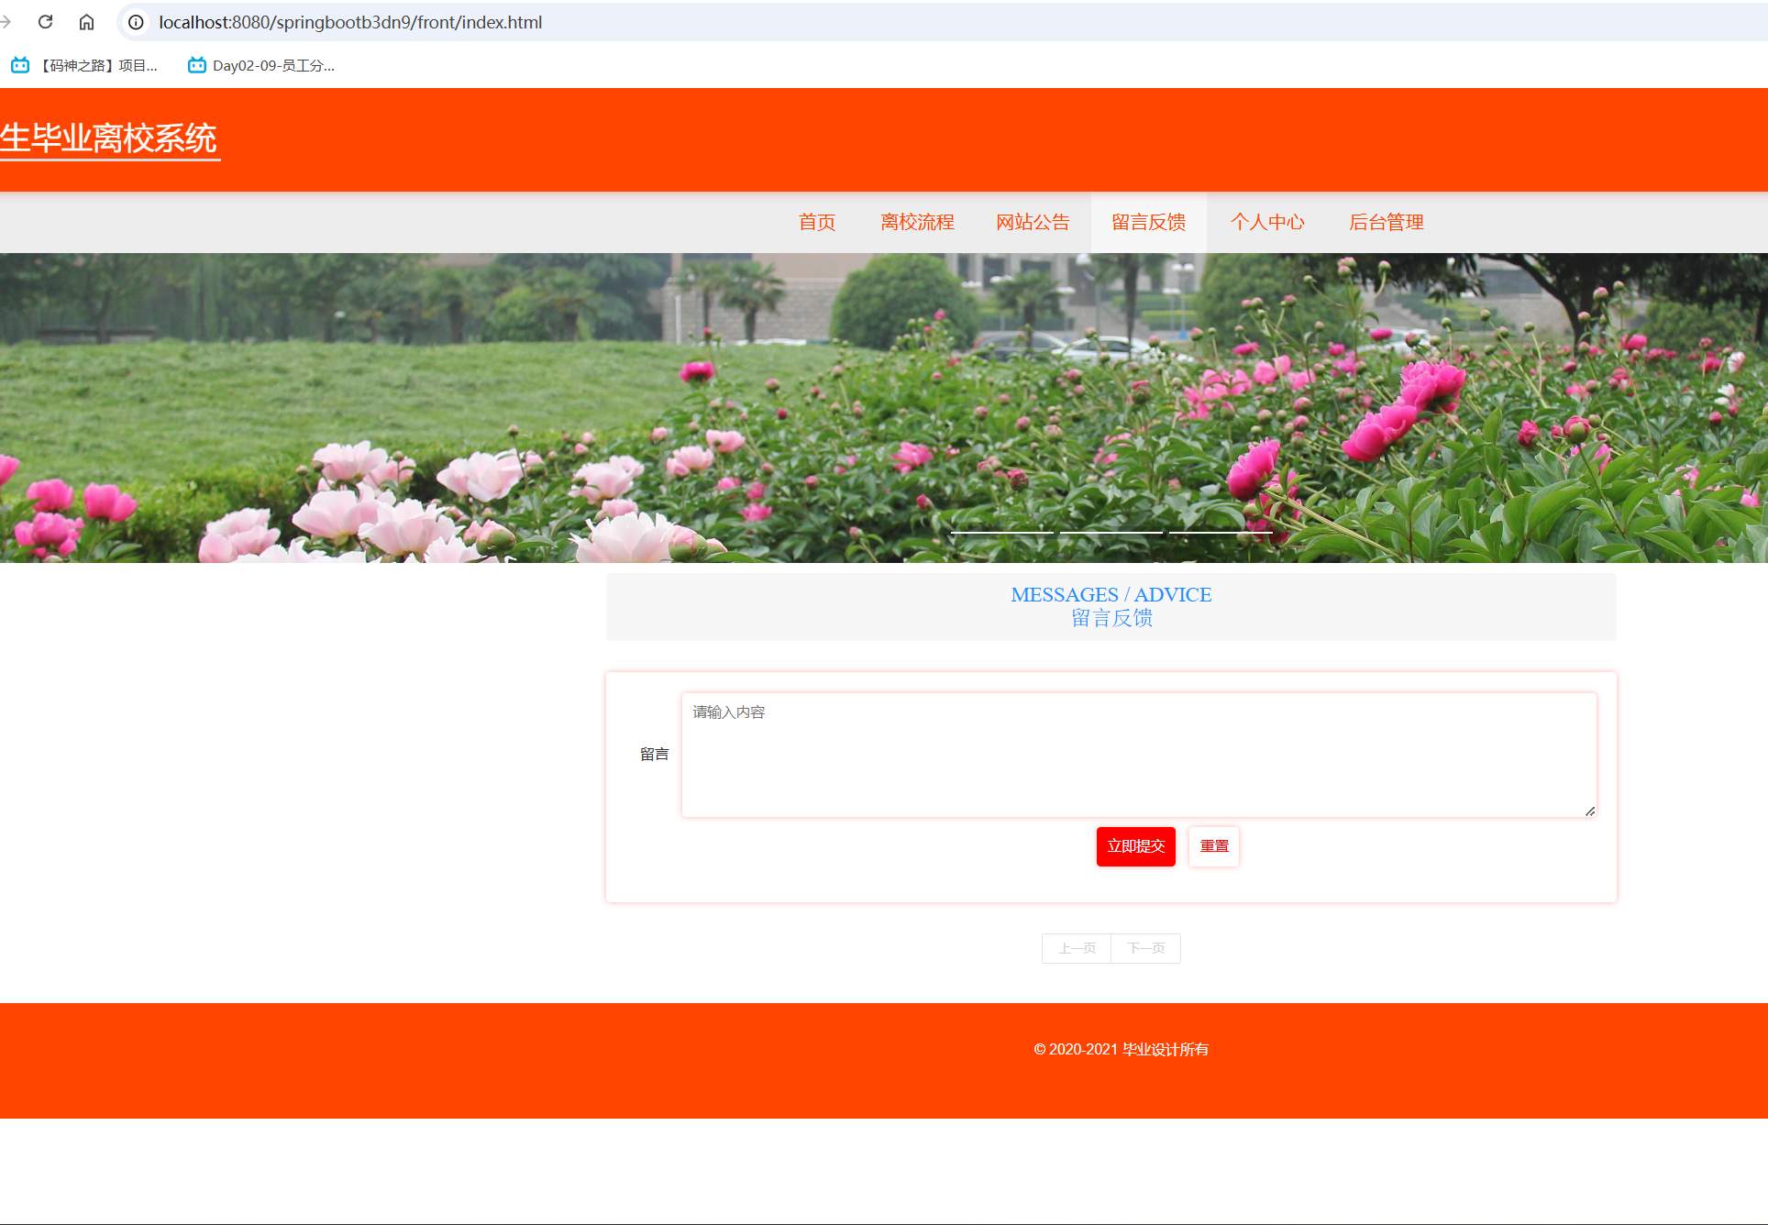This screenshot has height=1225, width=1768.
Task: Open the Day02-09 bookmark
Action: [x=261, y=65]
